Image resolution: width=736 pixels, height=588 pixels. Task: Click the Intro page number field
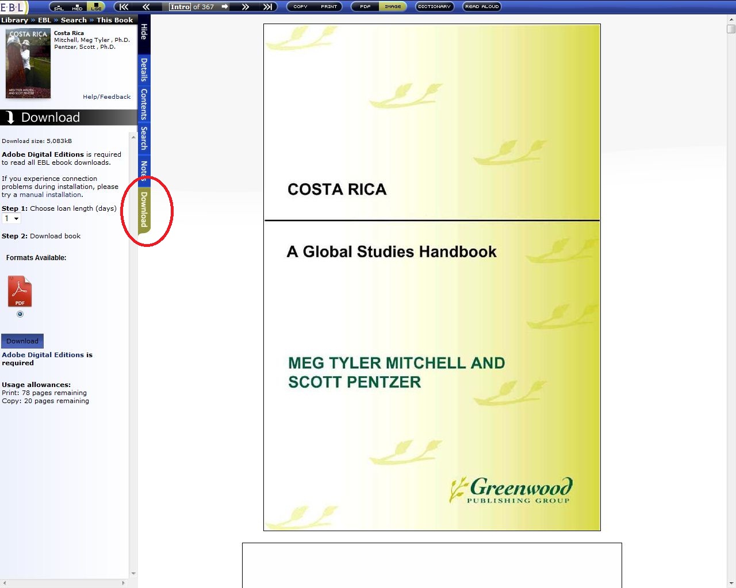pos(180,7)
